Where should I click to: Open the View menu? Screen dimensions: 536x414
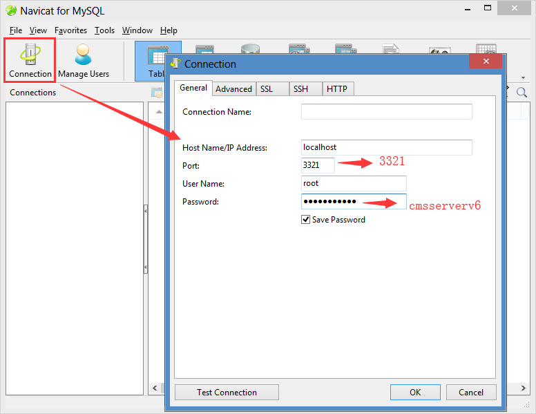(38, 30)
